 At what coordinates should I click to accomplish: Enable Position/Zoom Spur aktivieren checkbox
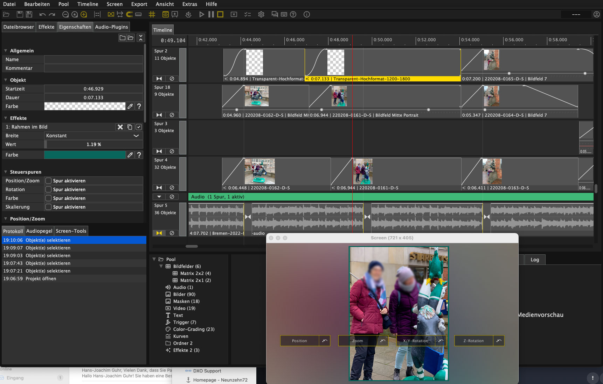click(x=48, y=181)
